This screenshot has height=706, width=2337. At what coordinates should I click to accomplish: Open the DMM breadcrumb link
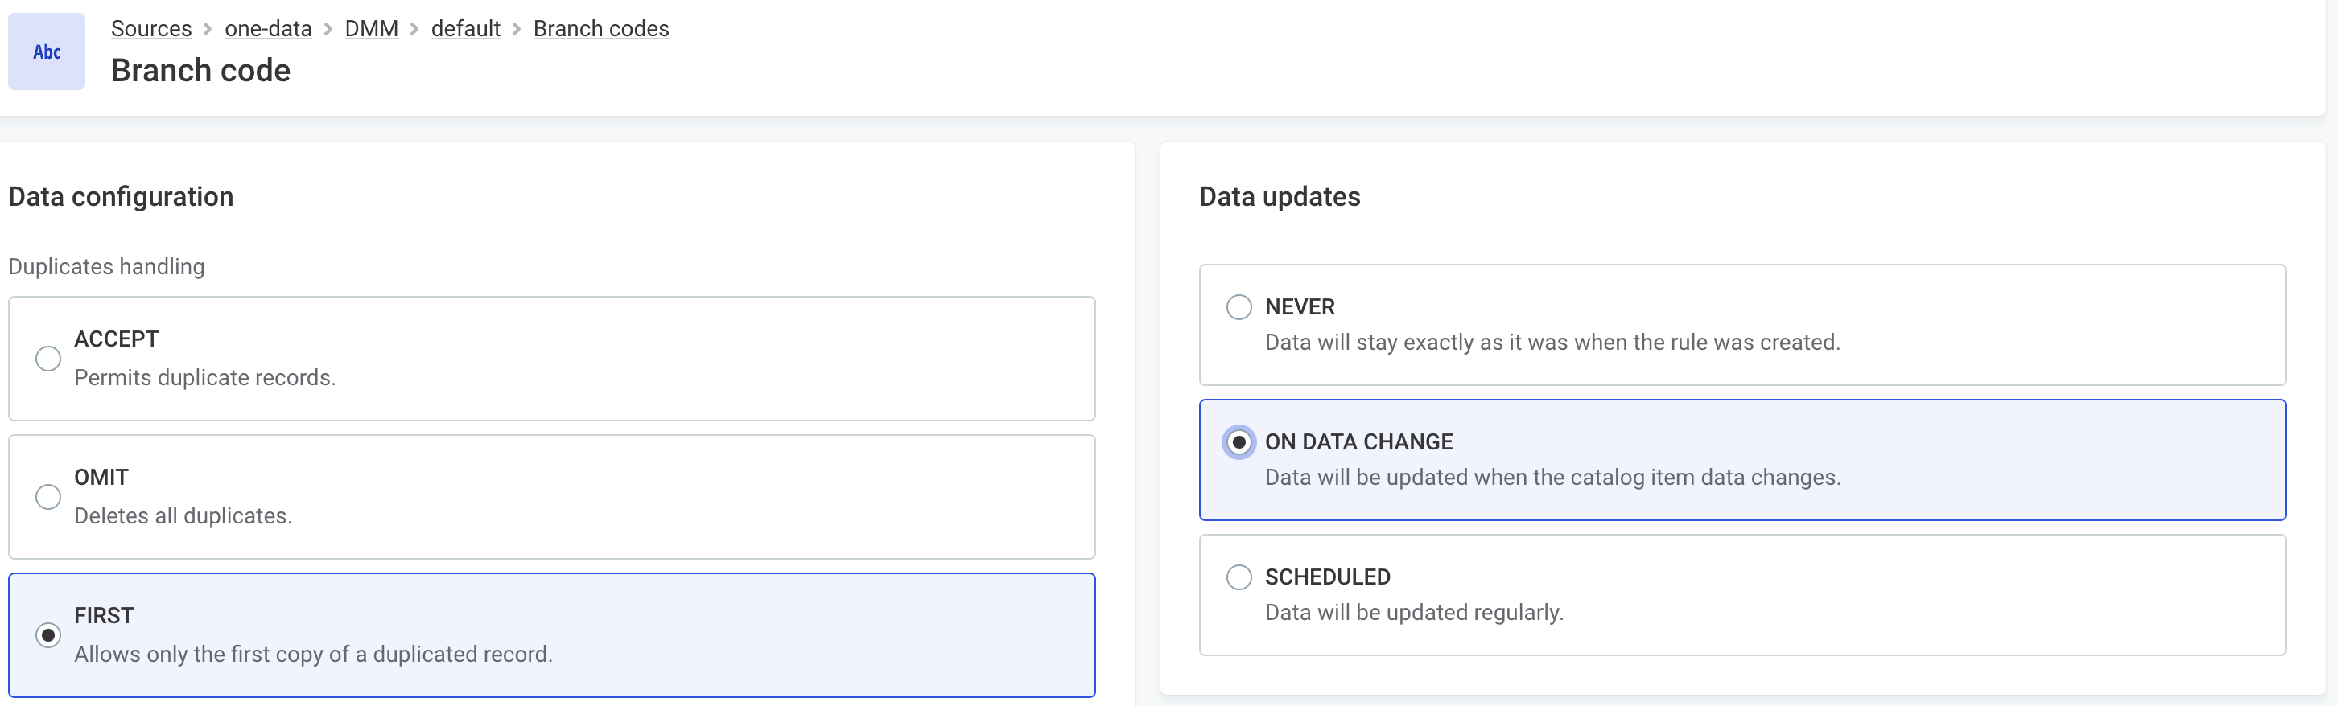click(x=371, y=28)
